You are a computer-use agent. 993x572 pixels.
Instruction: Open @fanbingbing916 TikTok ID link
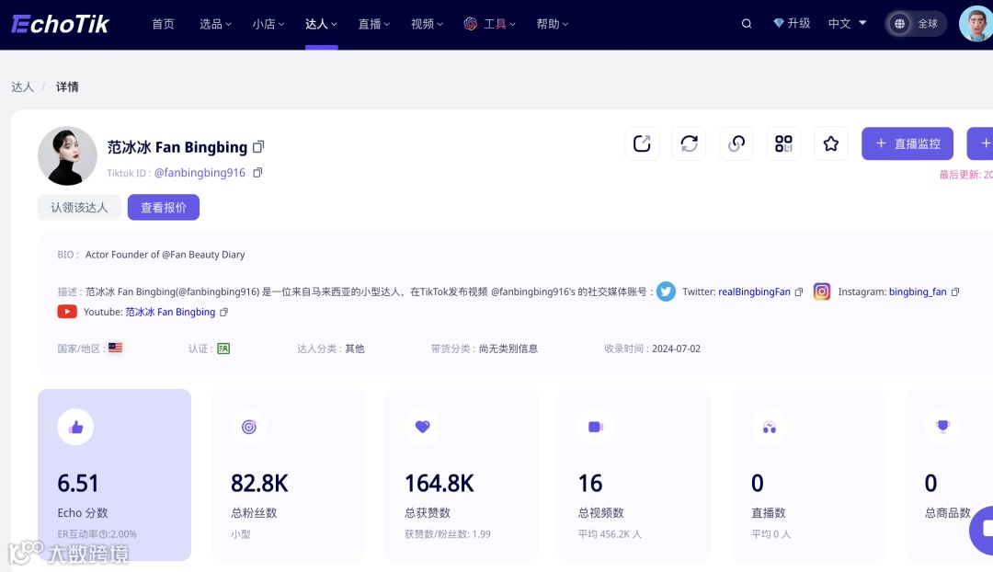click(200, 172)
